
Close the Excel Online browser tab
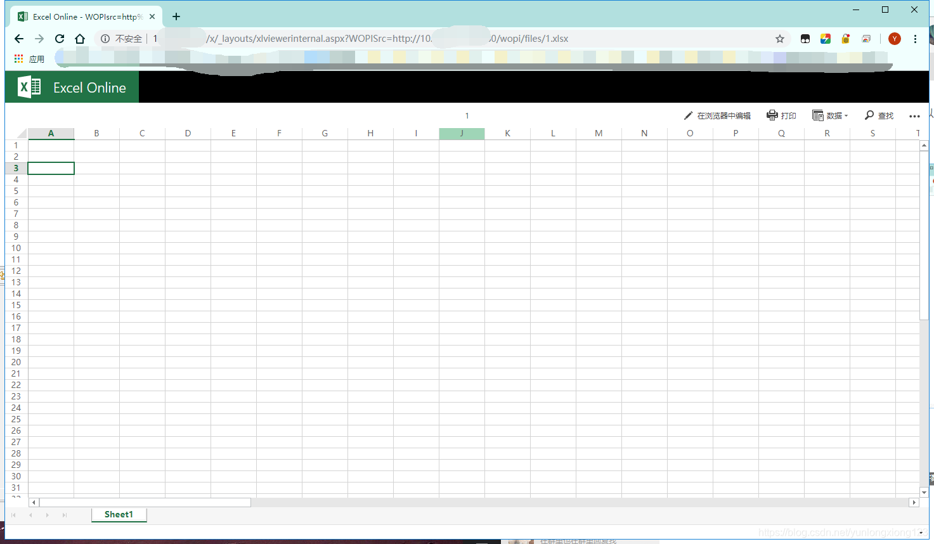(152, 16)
